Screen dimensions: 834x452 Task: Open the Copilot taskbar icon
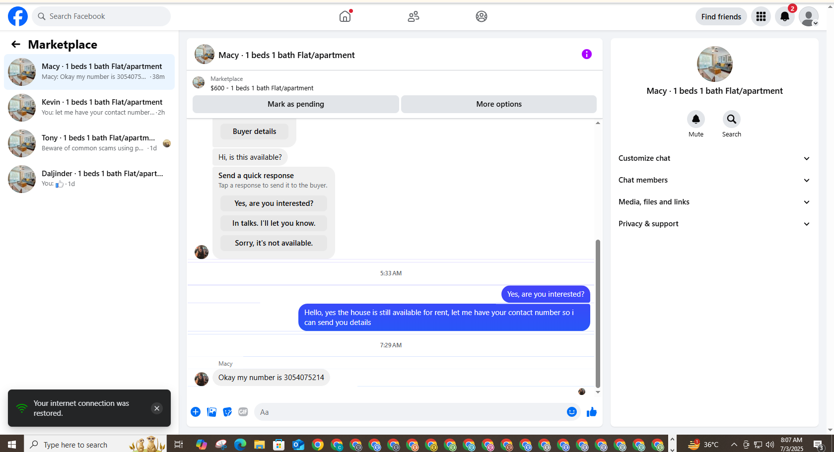(201, 445)
